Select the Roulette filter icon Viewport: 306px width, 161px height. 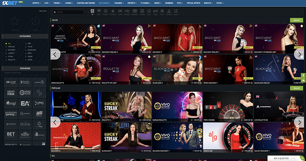169,12
